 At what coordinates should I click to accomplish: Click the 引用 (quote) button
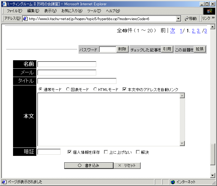167,49
